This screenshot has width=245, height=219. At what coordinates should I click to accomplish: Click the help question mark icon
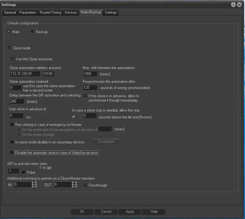(x=233, y=5)
